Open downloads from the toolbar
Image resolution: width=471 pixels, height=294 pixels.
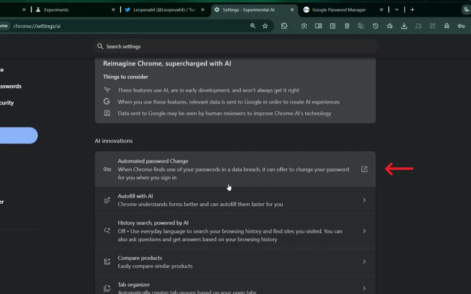[x=404, y=26]
